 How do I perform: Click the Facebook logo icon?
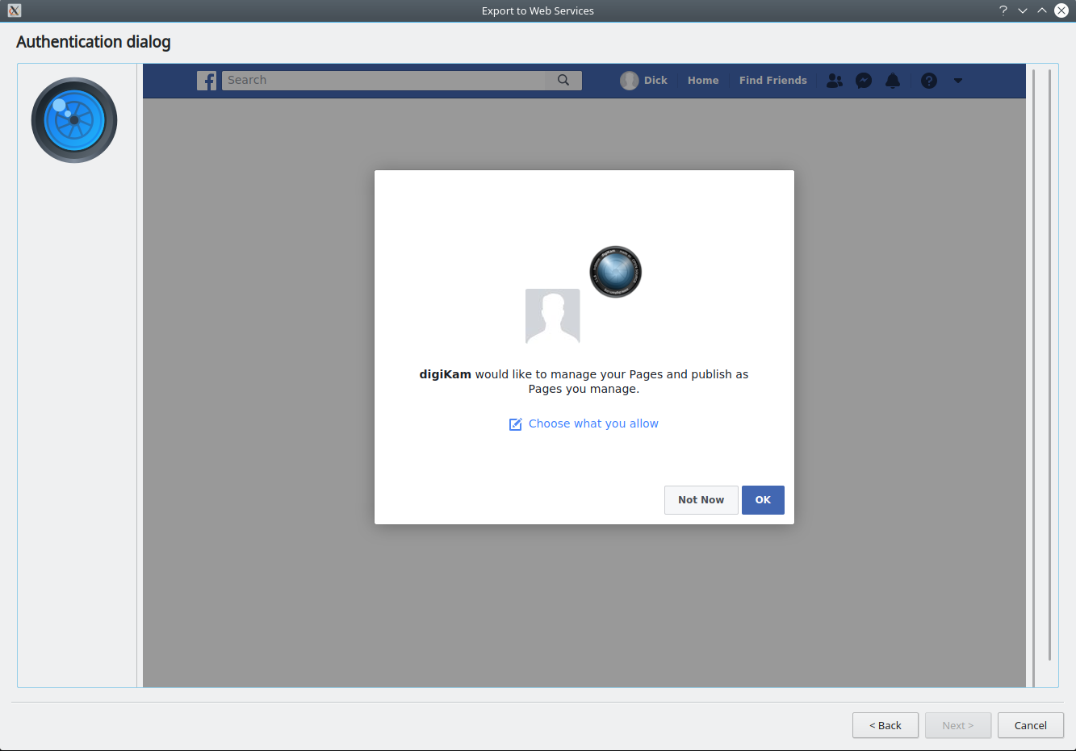click(207, 81)
